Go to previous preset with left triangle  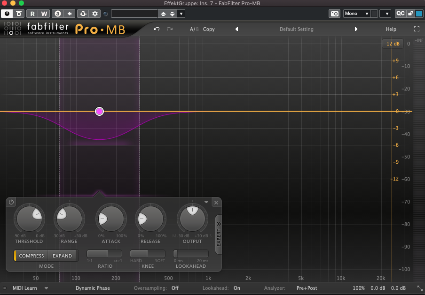[x=236, y=29]
